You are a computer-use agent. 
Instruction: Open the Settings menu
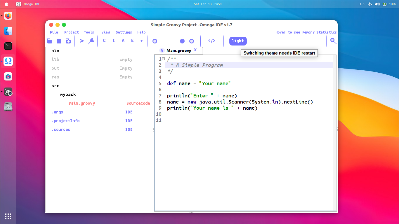124,32
